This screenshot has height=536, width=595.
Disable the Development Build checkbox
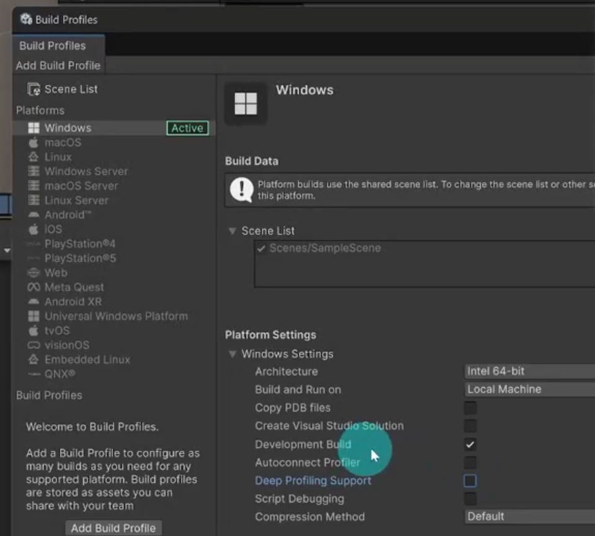coord(470,444)
